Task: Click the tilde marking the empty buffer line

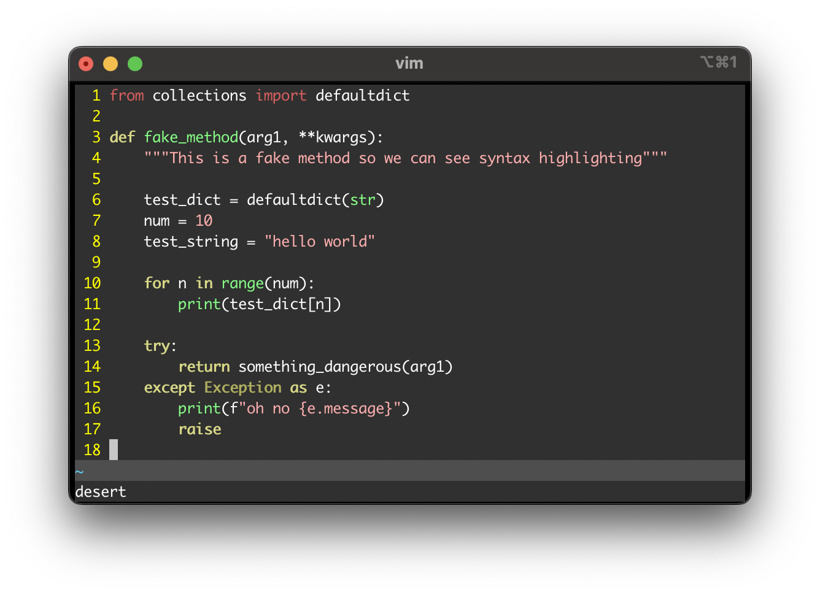Action: pos(79,472)
